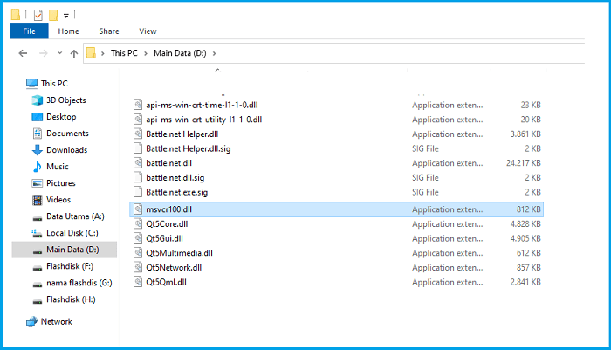
Task: Open 3D Objects in navigation pane
Action: (x=65, y=100)
